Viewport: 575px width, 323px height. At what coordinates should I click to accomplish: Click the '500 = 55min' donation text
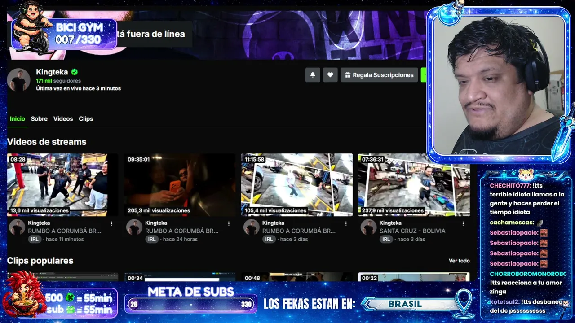[79, 298]
